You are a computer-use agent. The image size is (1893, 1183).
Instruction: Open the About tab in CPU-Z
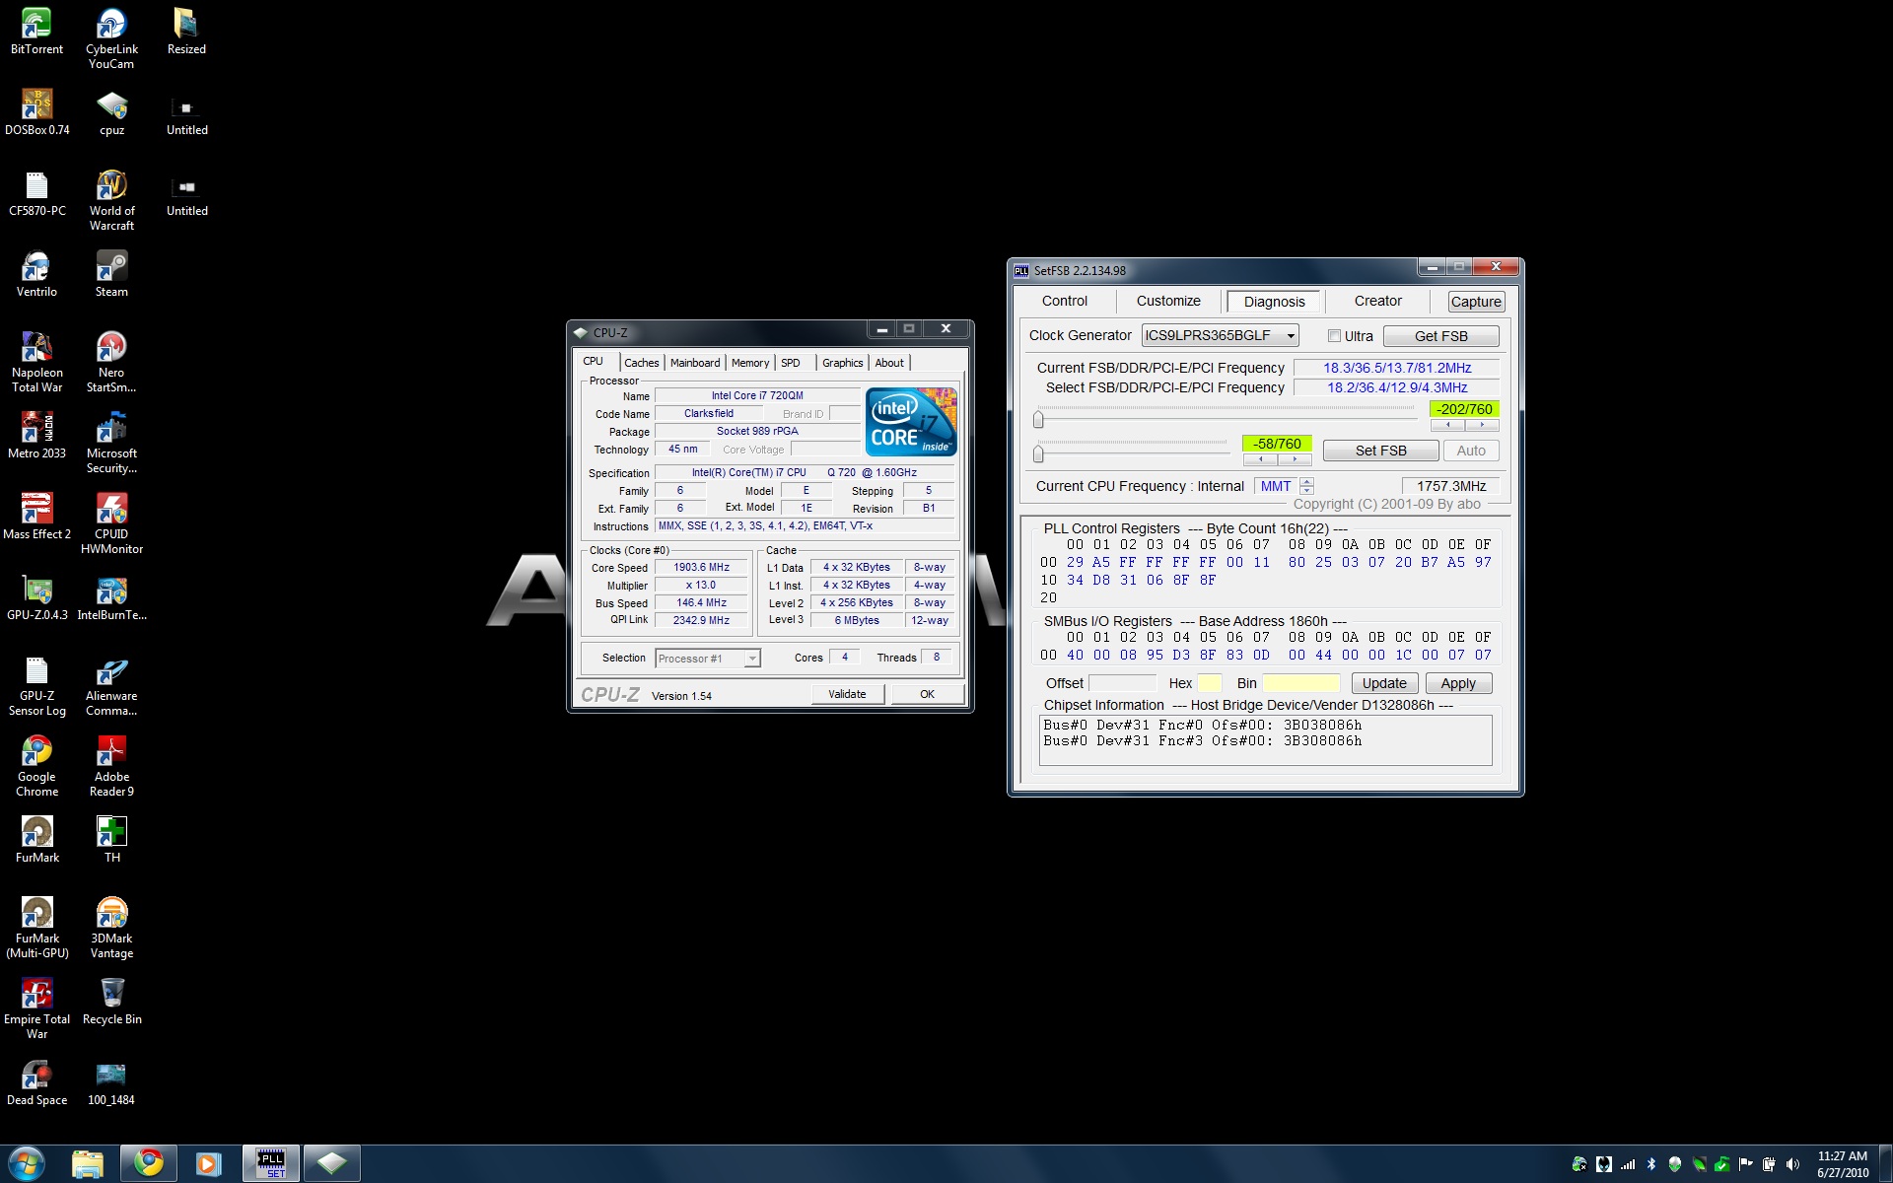tap(889, 363)
